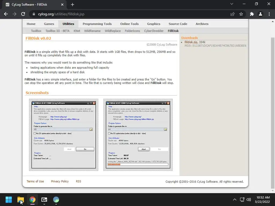Screen dimensions: 275x206
Task: Click the address bar URL
Action: pyautogui.click(x=61, y=14)
